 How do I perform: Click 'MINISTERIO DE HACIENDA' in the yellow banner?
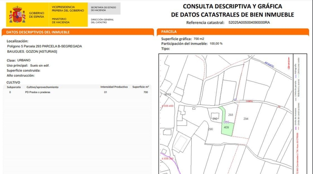click(61, 21)
